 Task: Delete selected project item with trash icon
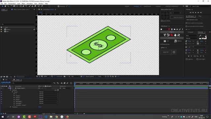15,77
